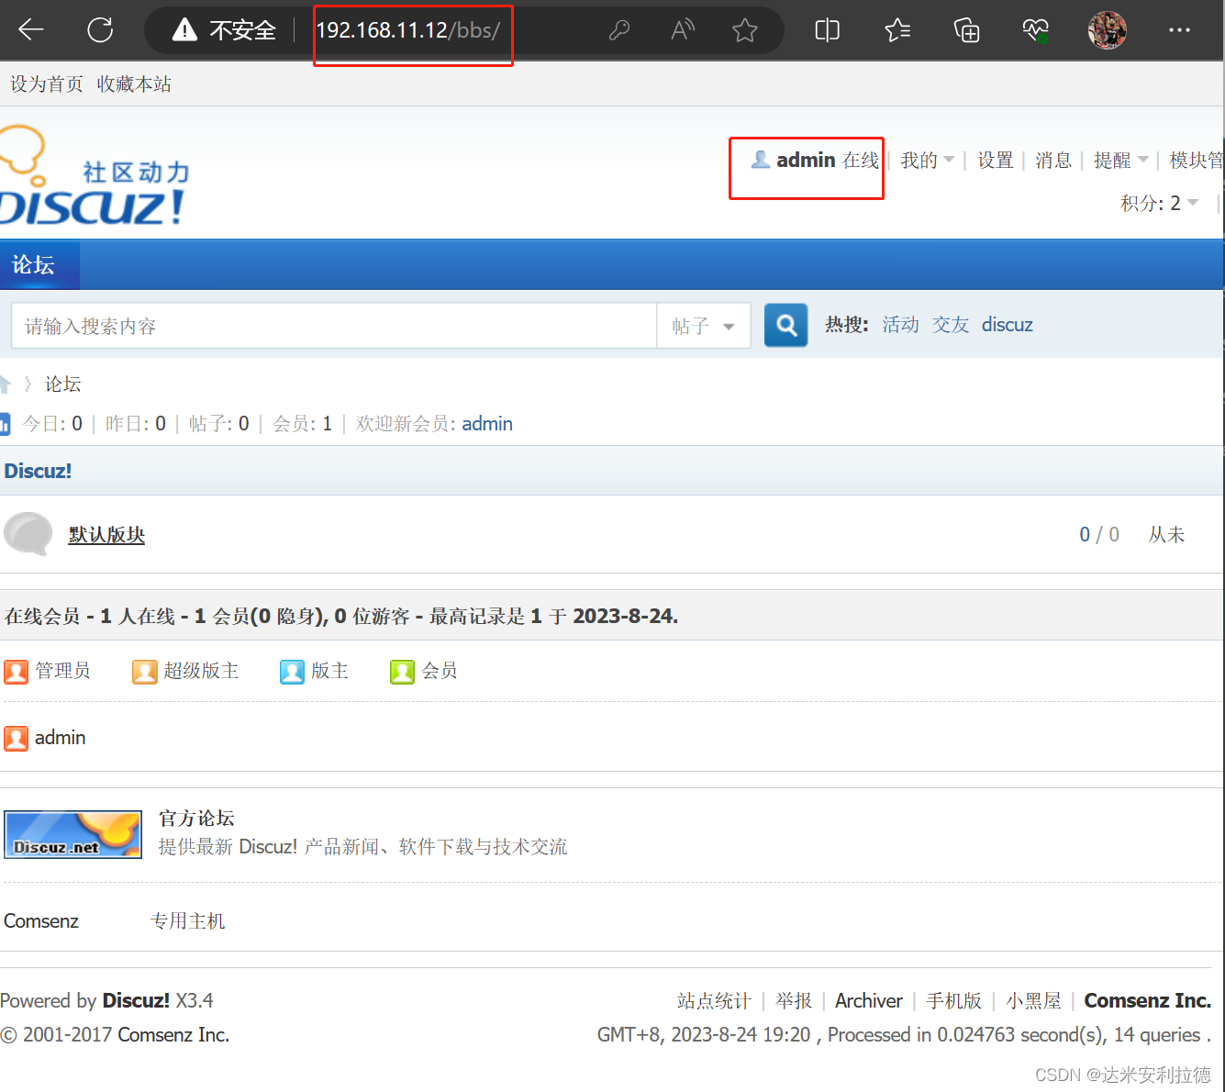The image size is (1225, 1092).
Task: Click Powered by Discuz! footer link
Action: tap(136, 1000)
